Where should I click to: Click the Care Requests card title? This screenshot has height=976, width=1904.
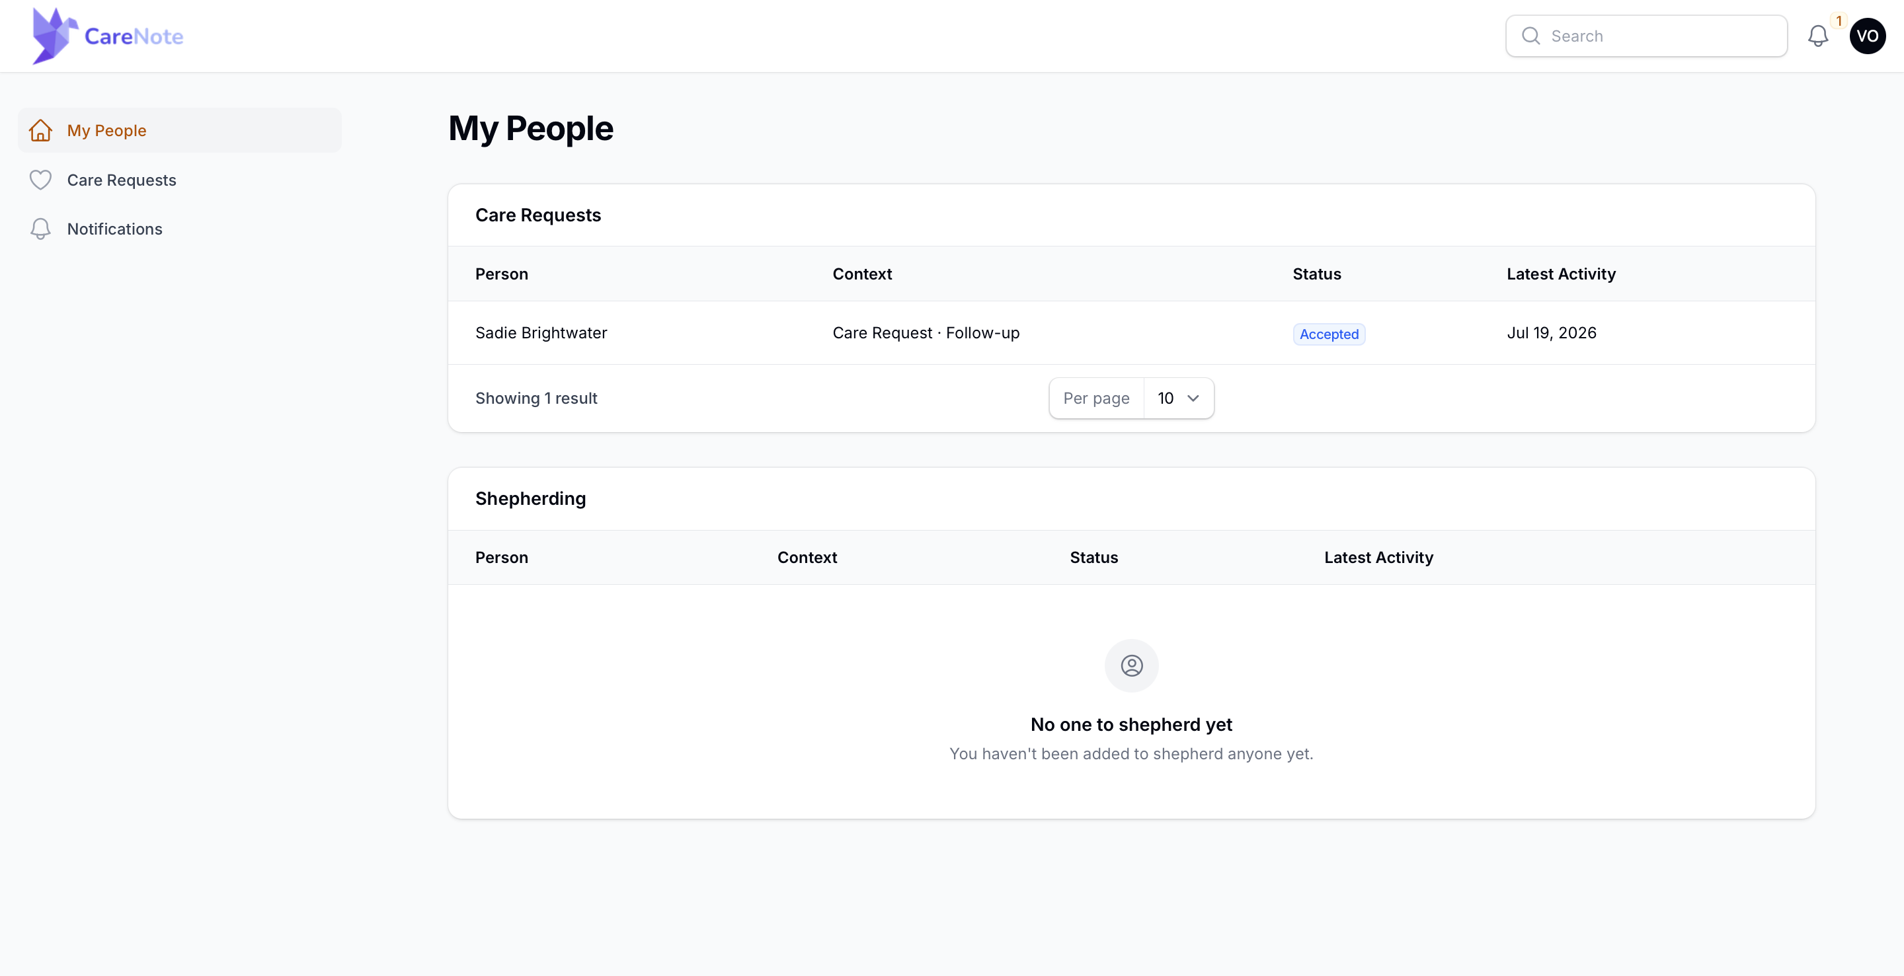537,215
